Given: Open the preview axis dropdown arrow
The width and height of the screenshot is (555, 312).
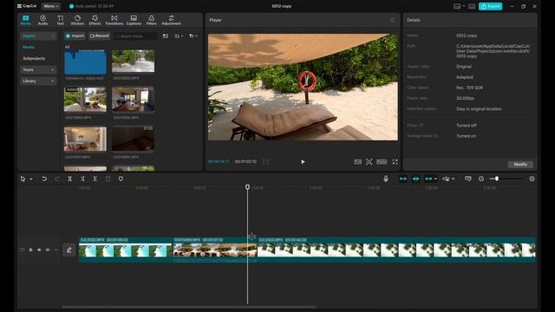Looking at the screenshot, I should 453,179.
